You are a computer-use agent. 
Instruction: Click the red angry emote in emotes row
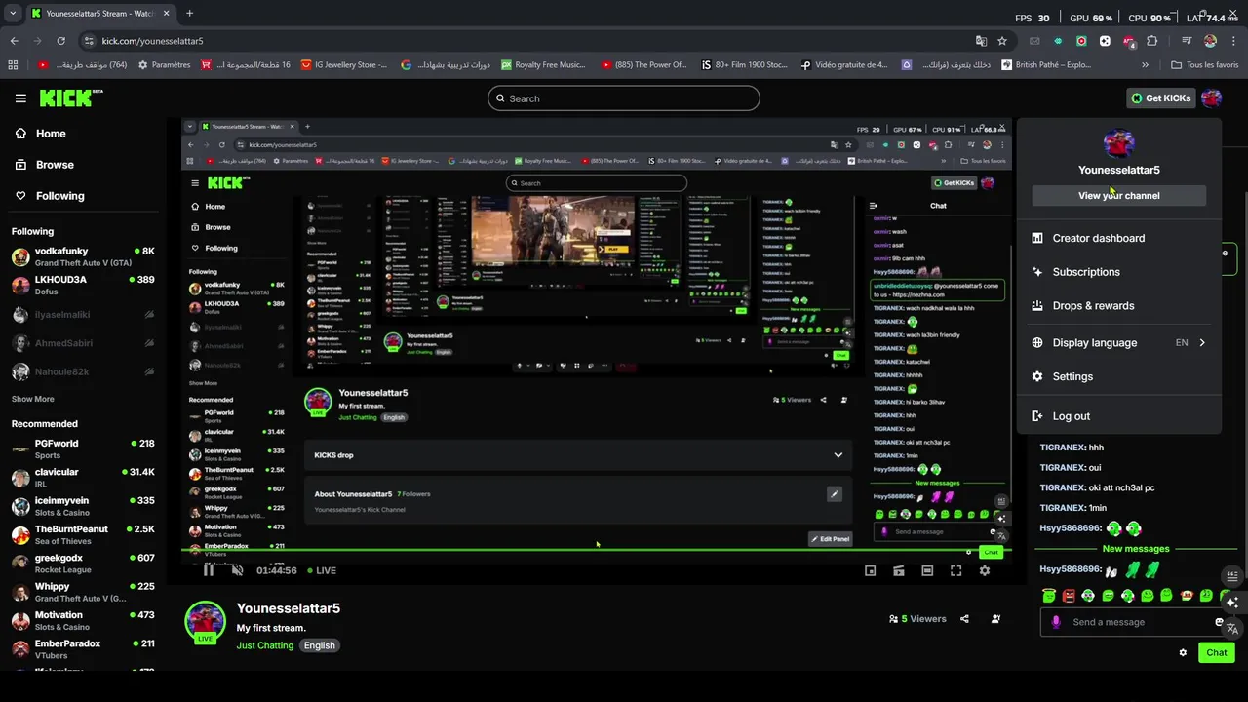[1069, 596]
